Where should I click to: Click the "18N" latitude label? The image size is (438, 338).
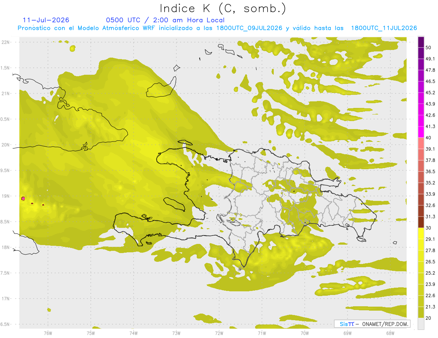click(5, 248)
